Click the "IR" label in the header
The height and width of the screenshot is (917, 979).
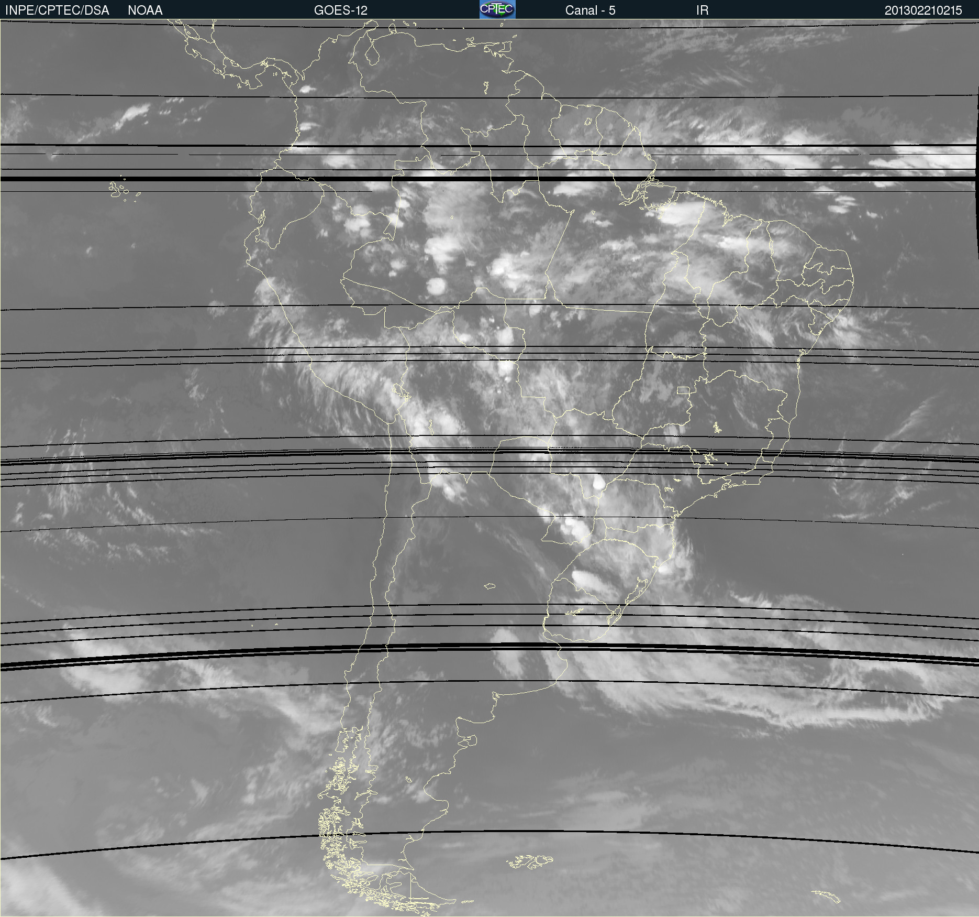click(x=702, y=10)
